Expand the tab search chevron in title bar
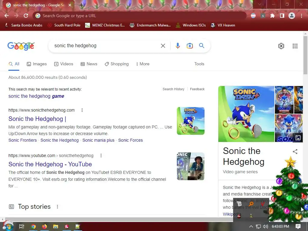Screen dimensions: 308x231 tap(260, 4)
